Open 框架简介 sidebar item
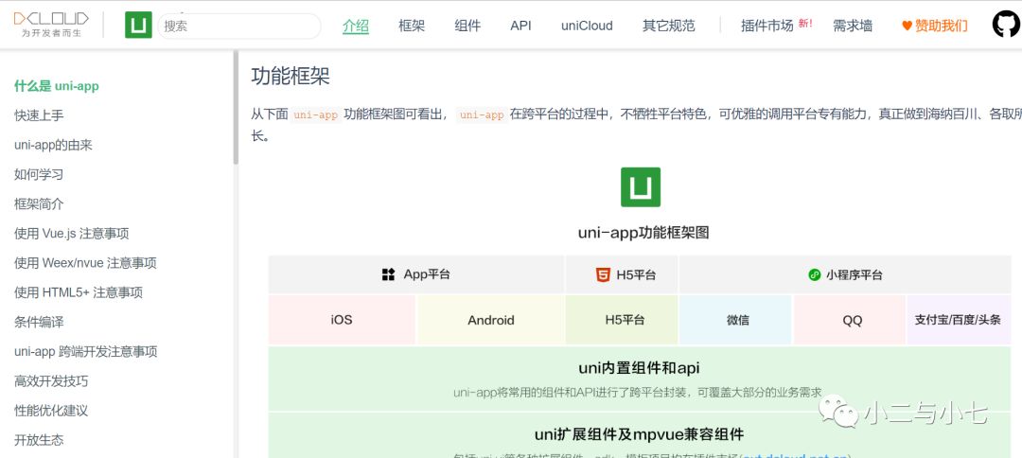 tap(39, 203)
